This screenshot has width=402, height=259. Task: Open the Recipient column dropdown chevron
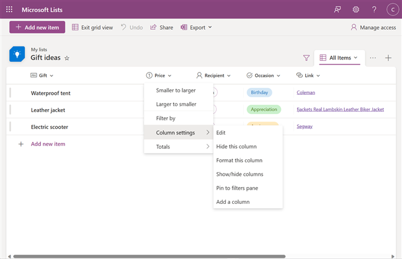tap(229, 76)
